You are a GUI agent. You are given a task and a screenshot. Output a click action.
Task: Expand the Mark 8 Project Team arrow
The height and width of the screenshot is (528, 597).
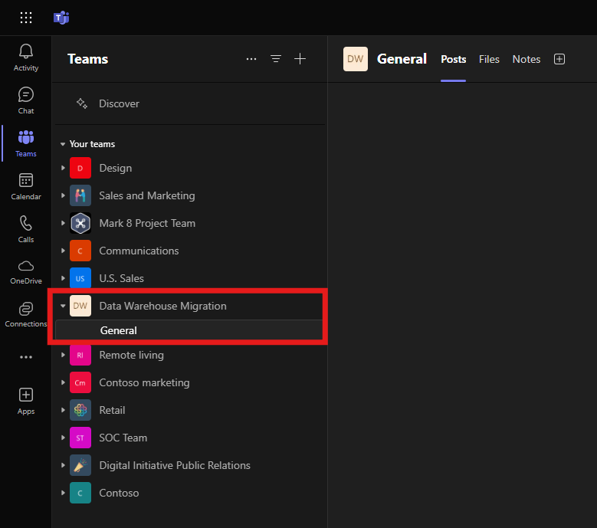coord(63,223)
